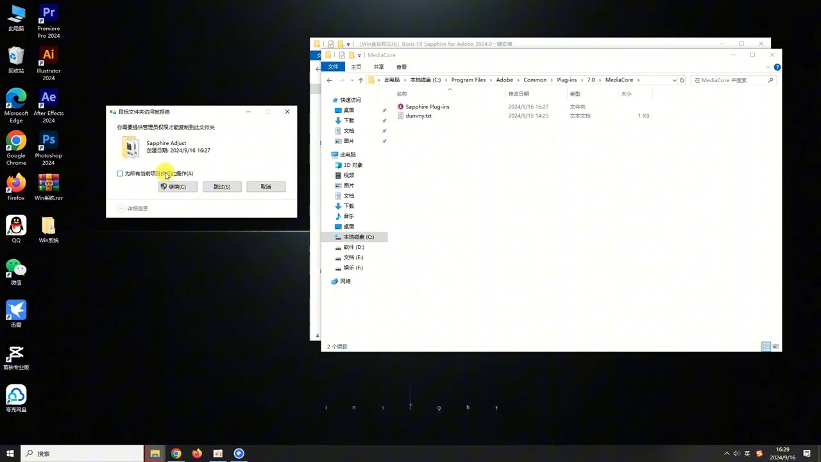Click Program Files in the address path
The height and width of the screenshot is (462, 821).
click(x=468, y=80)
